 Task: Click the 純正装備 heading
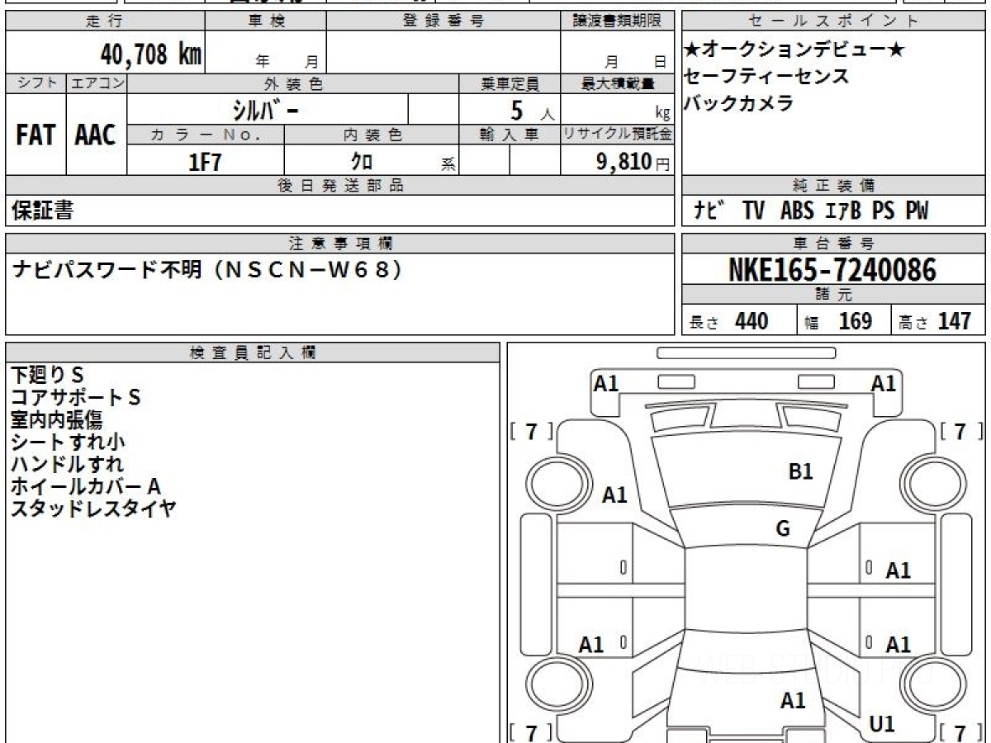click(834, 186)
